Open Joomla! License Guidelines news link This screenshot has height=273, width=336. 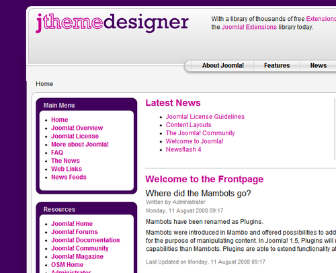click(205, 117)
